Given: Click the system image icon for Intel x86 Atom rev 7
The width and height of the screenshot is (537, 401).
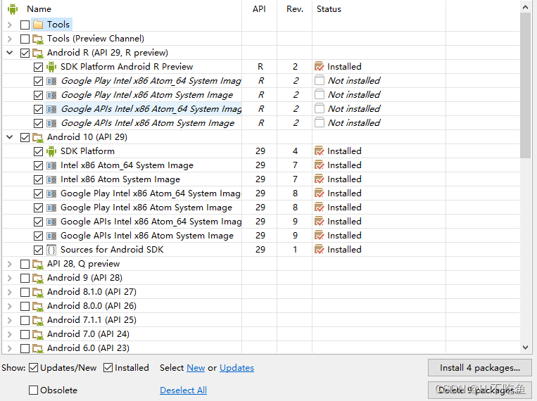Looking at the screenshot, I should point(51,179).
